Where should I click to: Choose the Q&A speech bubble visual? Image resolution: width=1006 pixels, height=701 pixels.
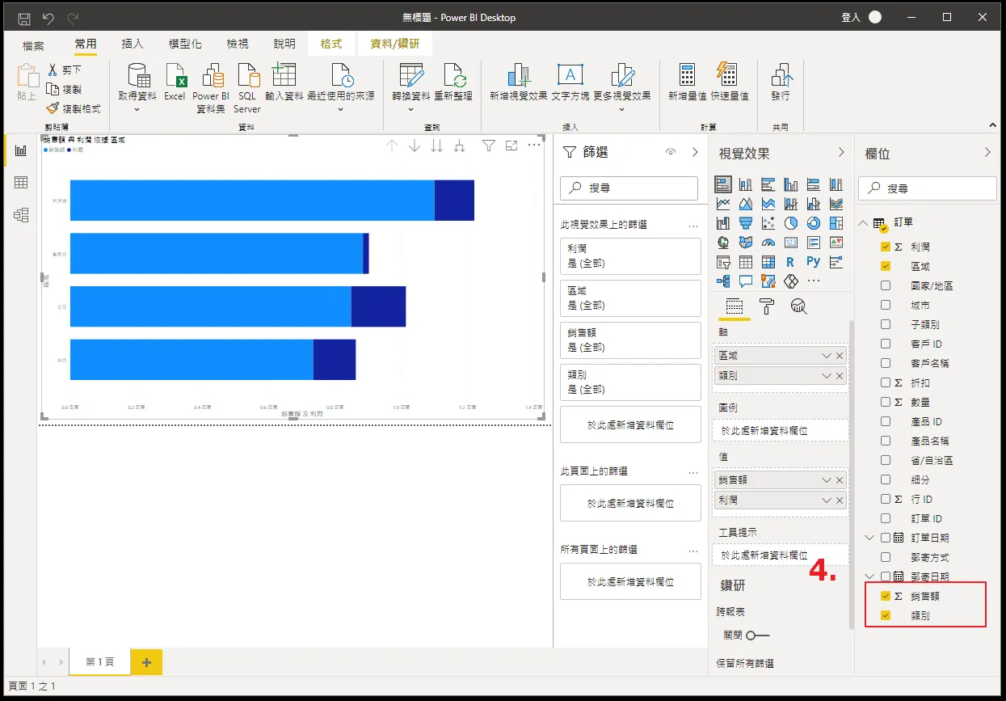(746, 281)
